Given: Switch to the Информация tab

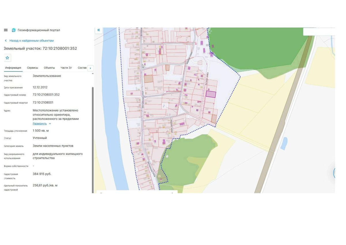Looking at the screenshot, I should tap(13, 68).
